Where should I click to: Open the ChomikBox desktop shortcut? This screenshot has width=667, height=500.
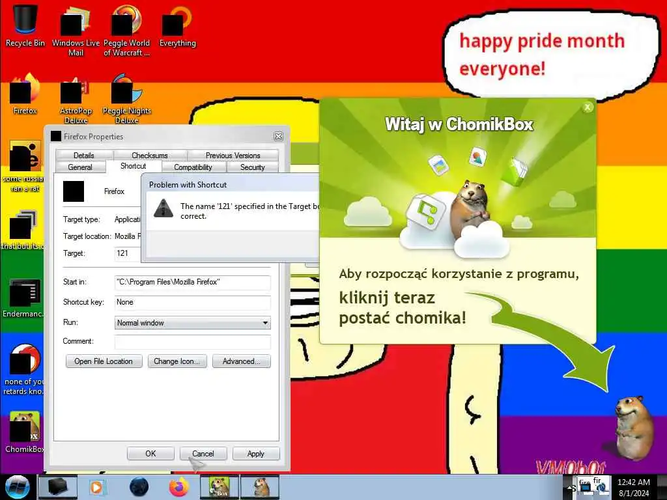point(25,432)
